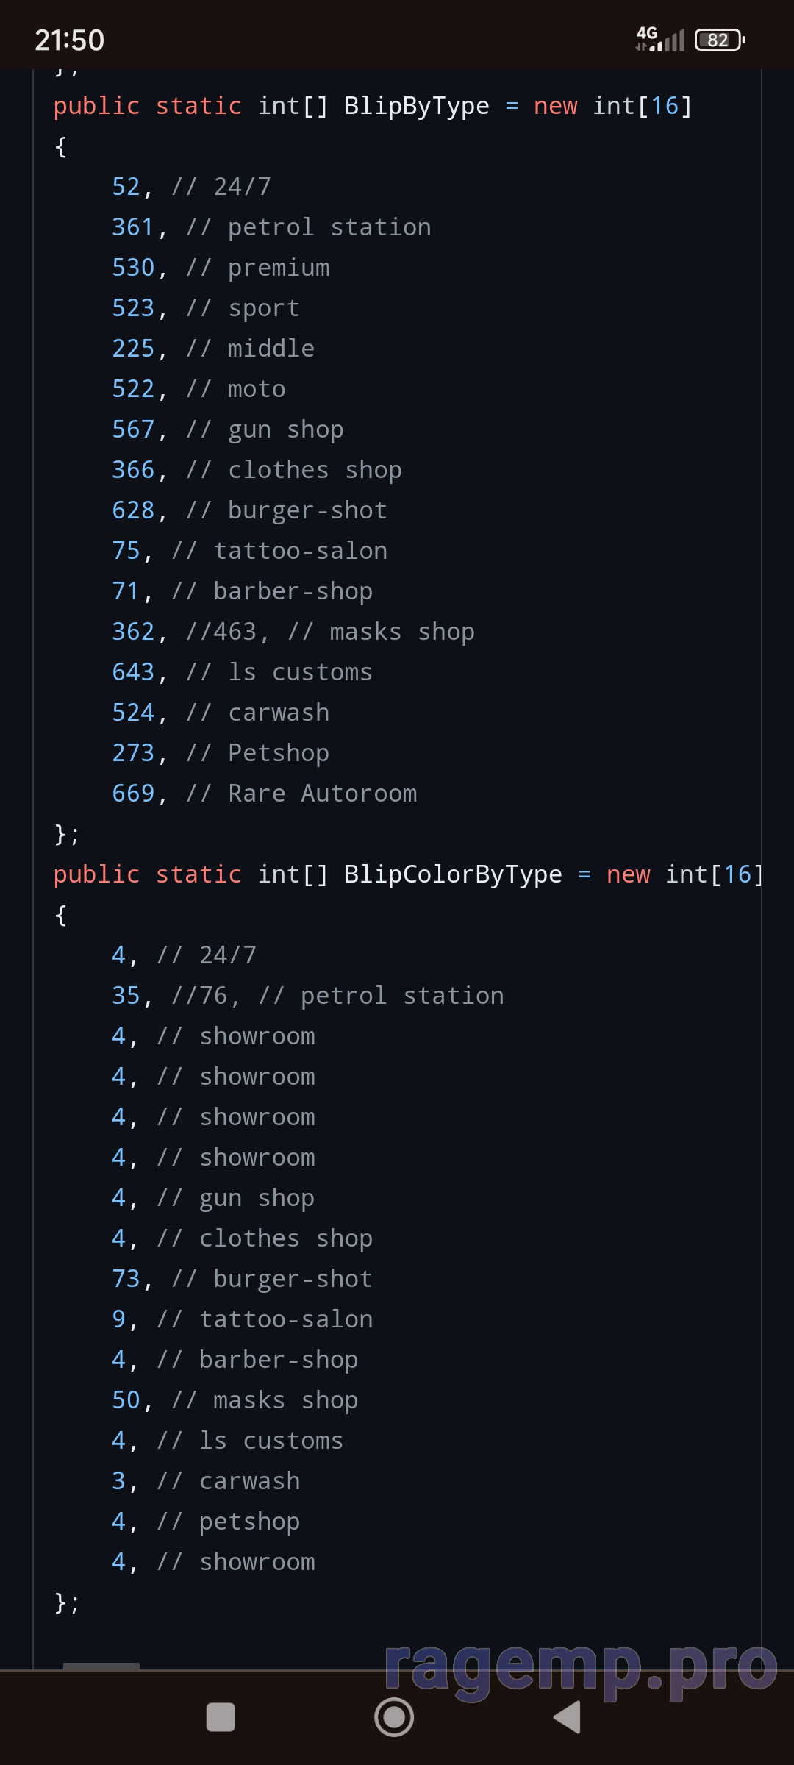The width and height of the screenshot is (794, 1765).
Task: Open recent apps with the square button
Action: [x=221, y=1718]
